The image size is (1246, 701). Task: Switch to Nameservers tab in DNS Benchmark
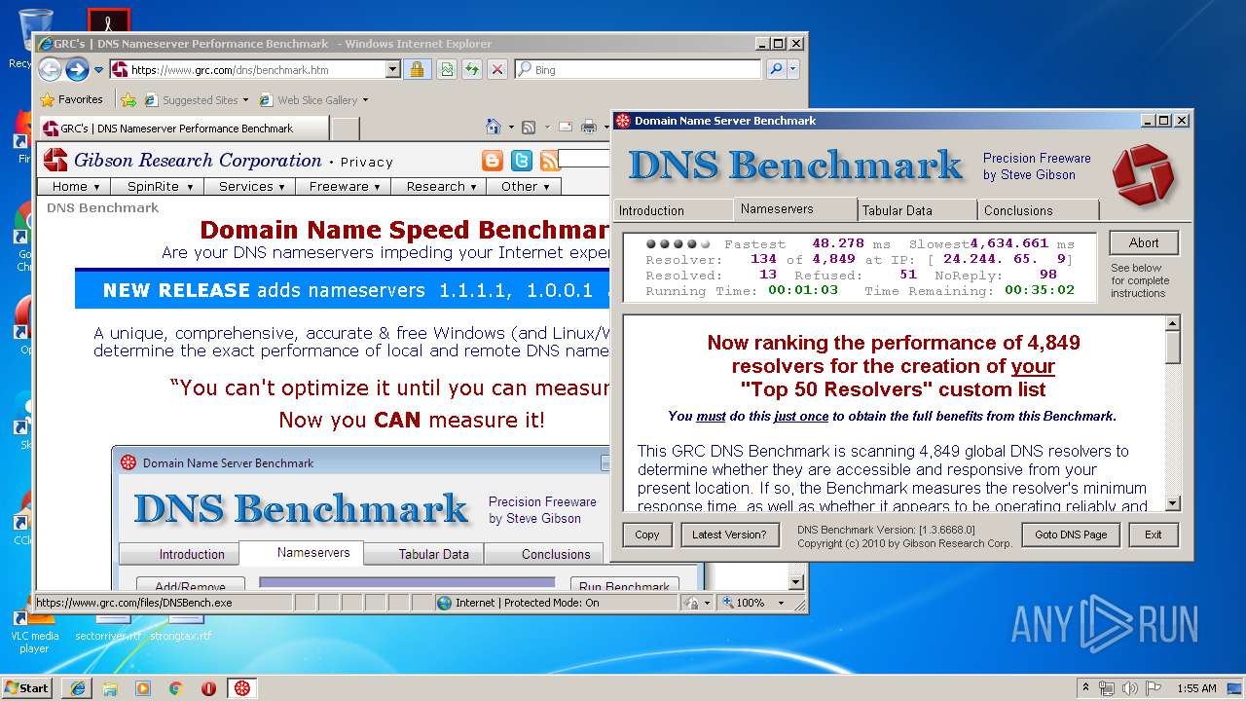795,208
